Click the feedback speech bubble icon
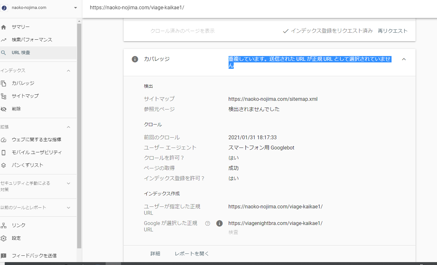The width and height of the screenshot is (437, 265). [x=4, y=256]
